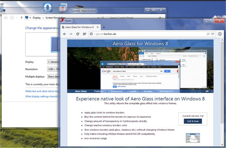This screenshot has width=226, height=148.
Task: Click Make text and other items larger link
Action: (42, 91)
